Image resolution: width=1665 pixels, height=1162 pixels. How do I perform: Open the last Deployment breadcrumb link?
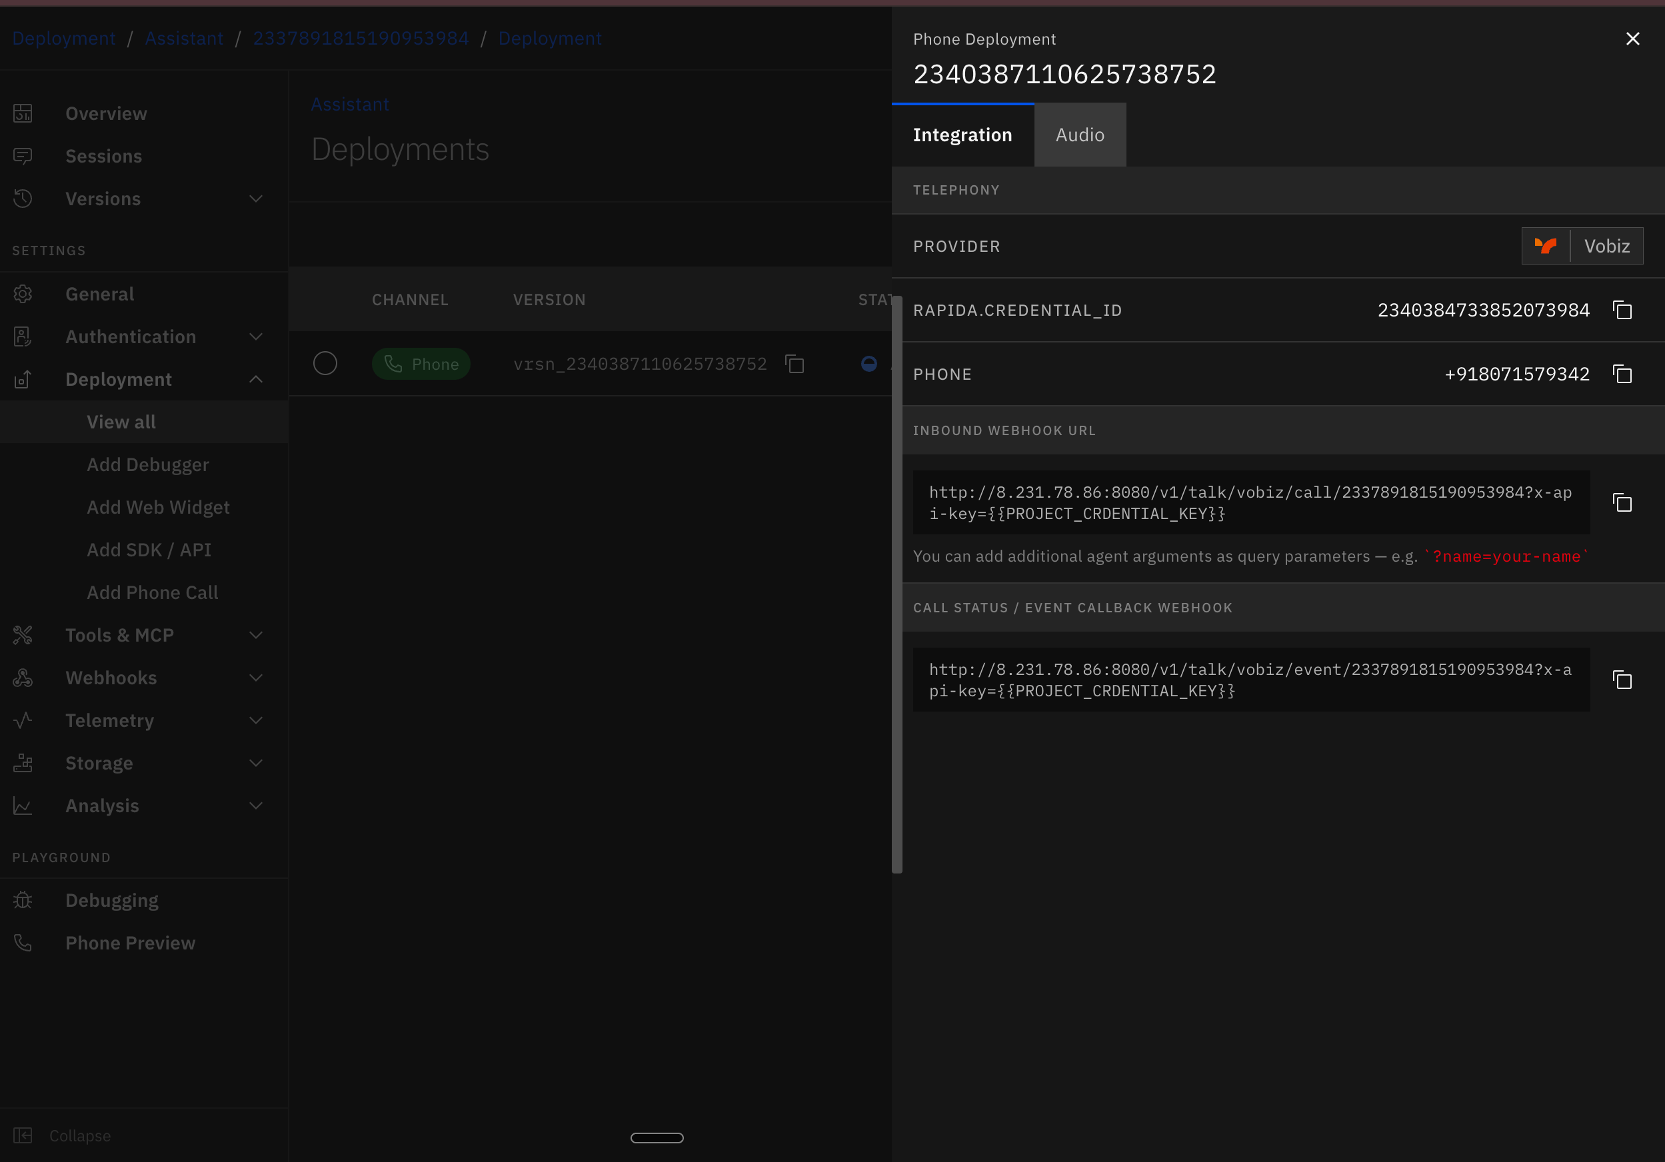550,39
